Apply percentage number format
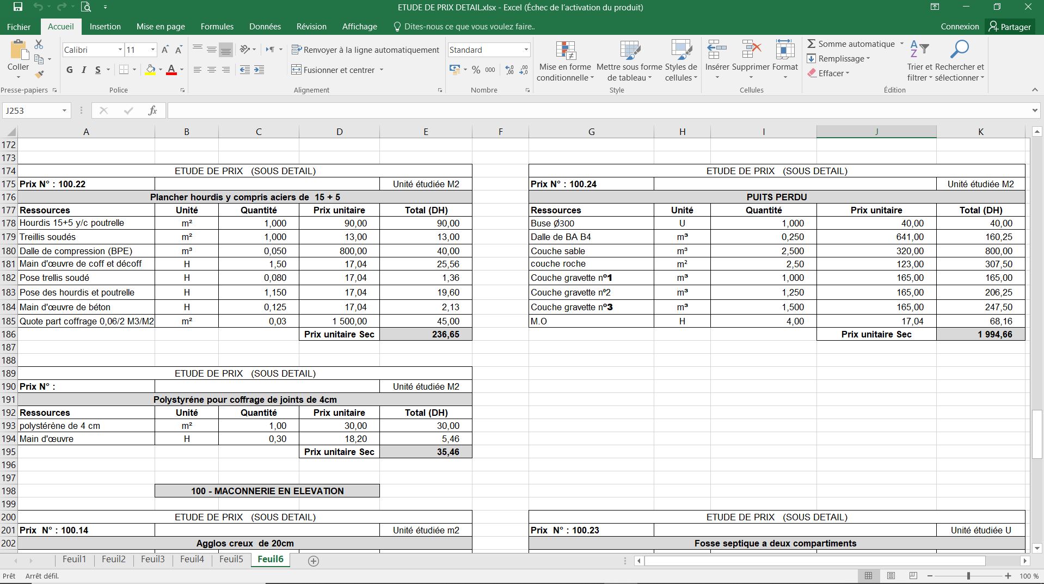 pos(475,70)
